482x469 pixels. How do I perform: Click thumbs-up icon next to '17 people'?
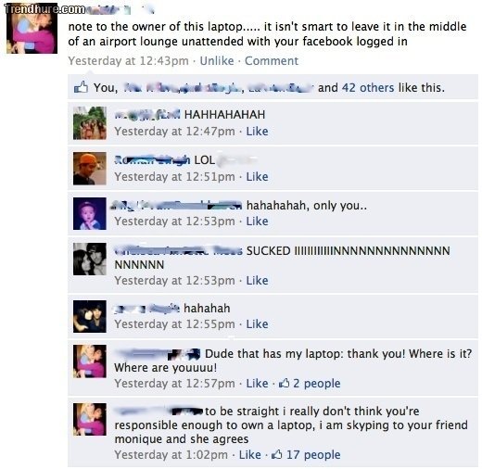(x=277, y=454)
